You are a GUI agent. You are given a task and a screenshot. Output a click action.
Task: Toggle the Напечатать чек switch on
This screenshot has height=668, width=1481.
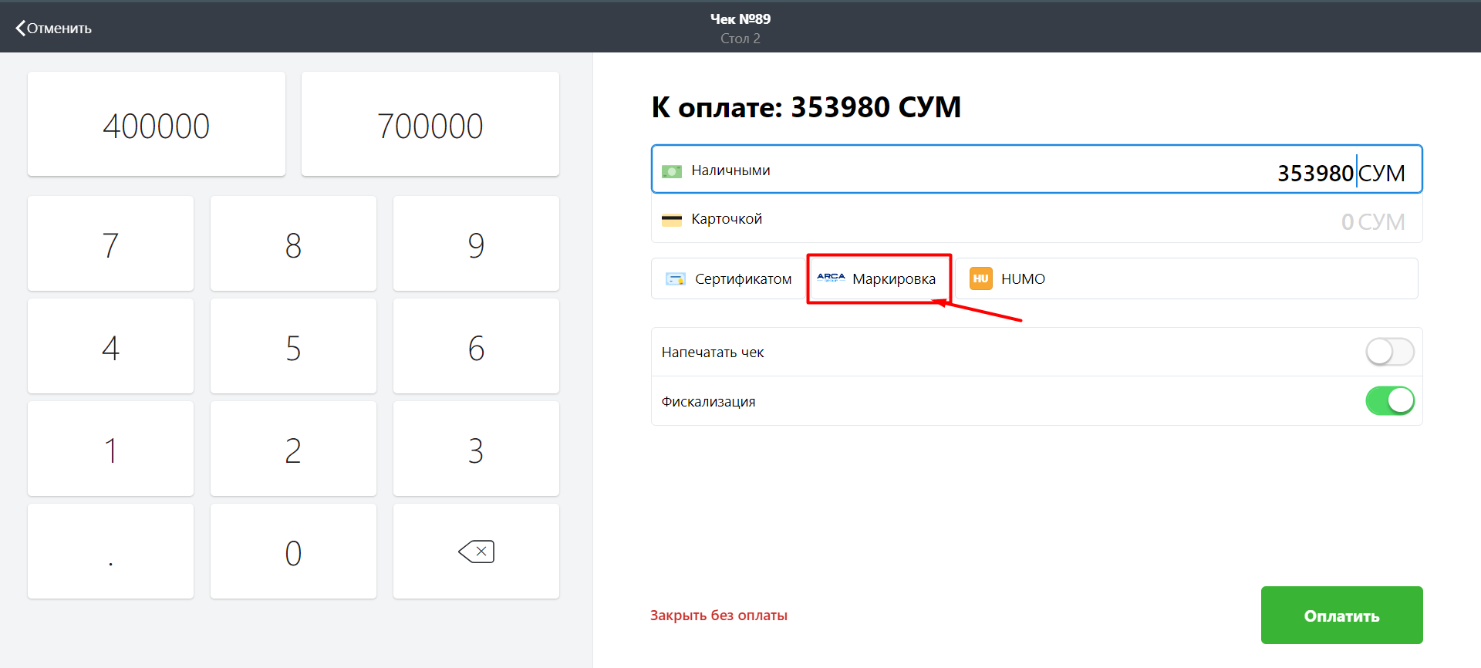[1390, 352]
